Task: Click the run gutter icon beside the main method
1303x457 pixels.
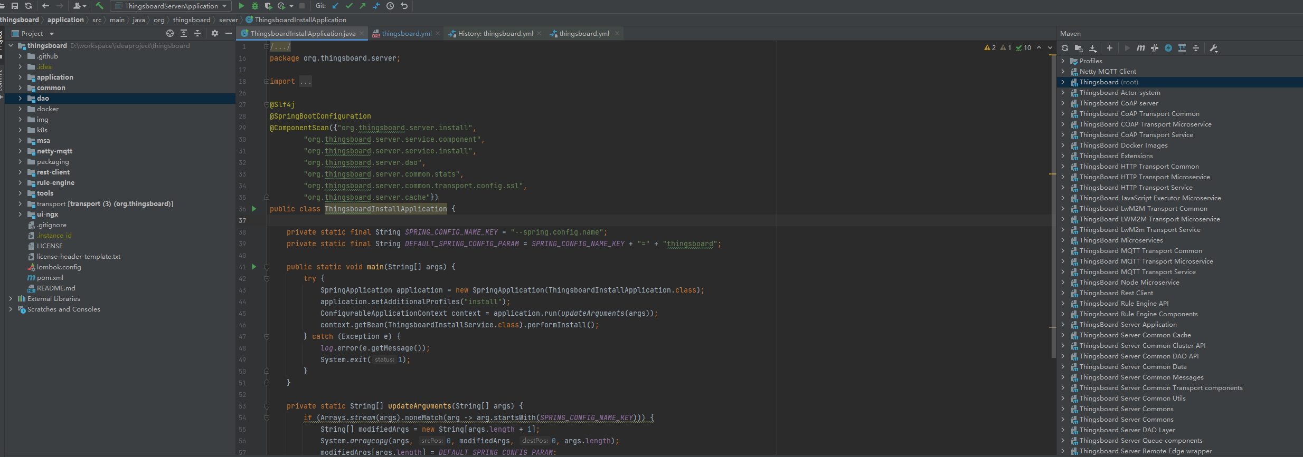Action: tap(254, 267)
